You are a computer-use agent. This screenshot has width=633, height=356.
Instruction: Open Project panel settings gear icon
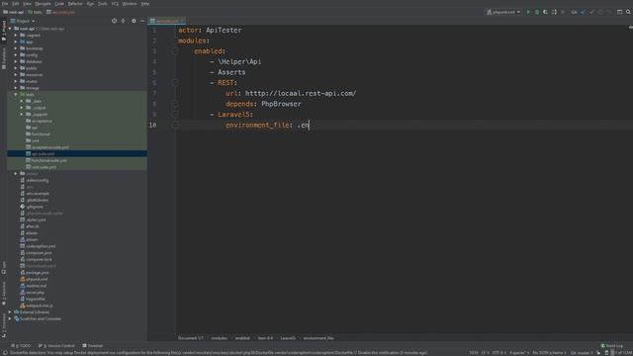[134, 21]
